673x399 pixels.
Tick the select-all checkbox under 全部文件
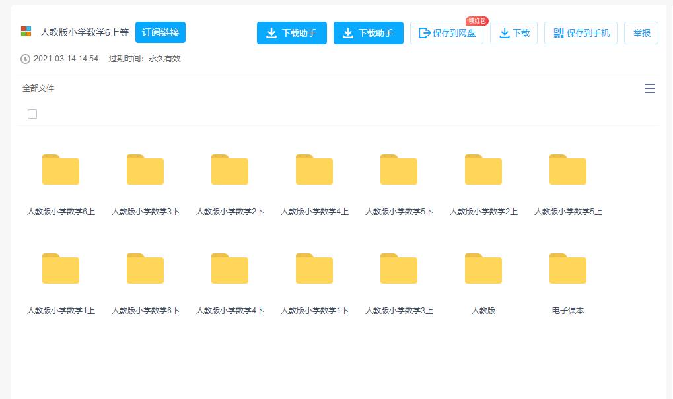tap(32, 113)
